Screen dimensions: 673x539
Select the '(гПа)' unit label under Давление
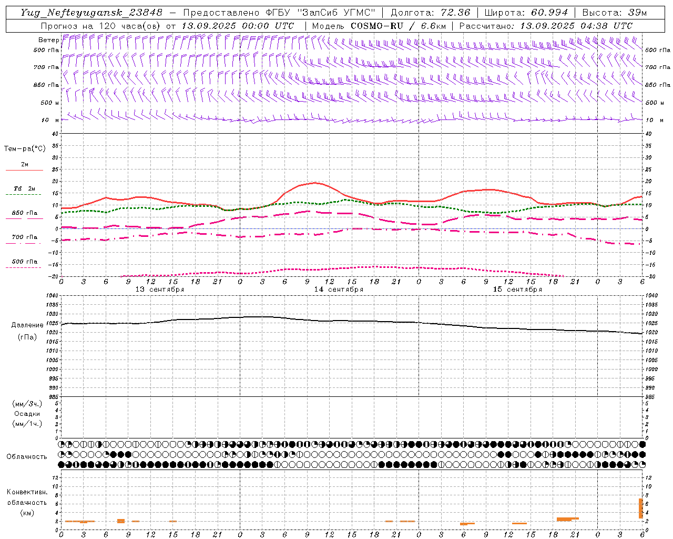27,337
